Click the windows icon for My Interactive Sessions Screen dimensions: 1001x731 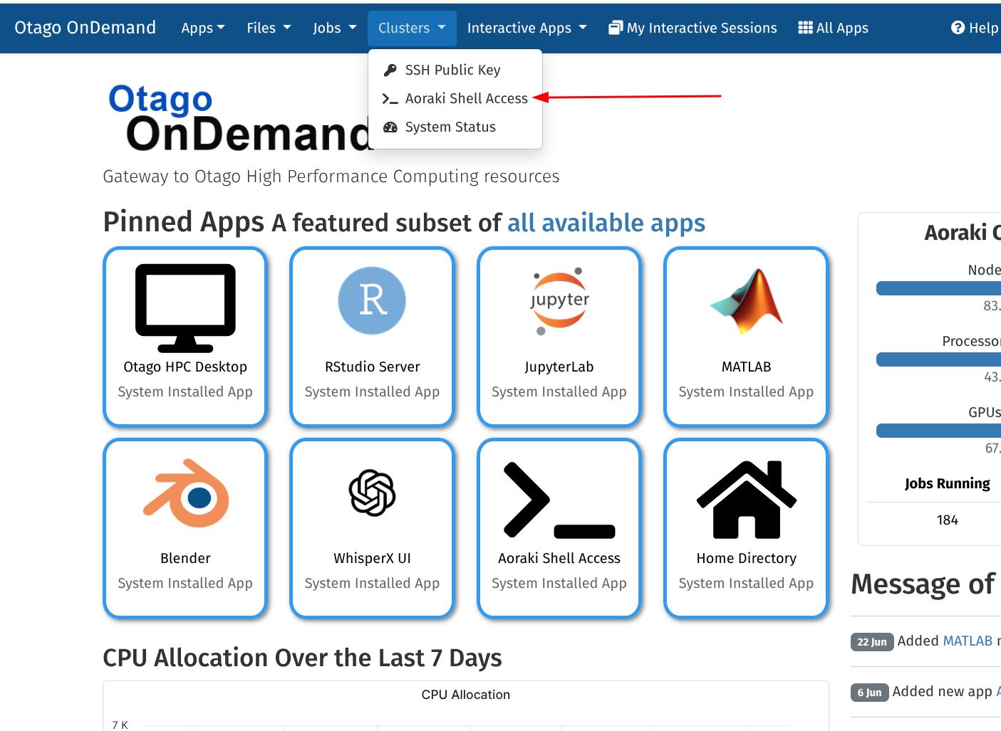point(616,28)
